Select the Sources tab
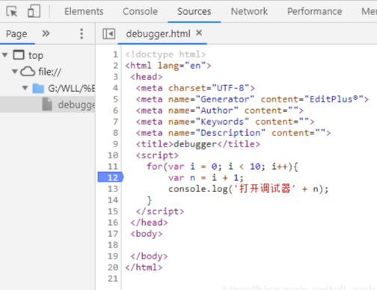 pyautogui.click(x=194, y=11)
